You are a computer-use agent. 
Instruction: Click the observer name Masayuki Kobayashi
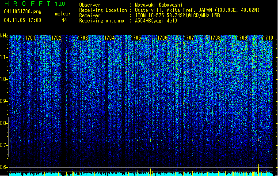click(x=159, y=5)
